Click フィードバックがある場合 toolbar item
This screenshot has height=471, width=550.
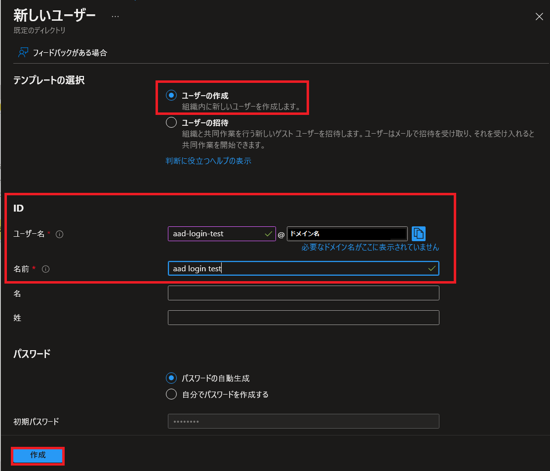pos(62,53)
